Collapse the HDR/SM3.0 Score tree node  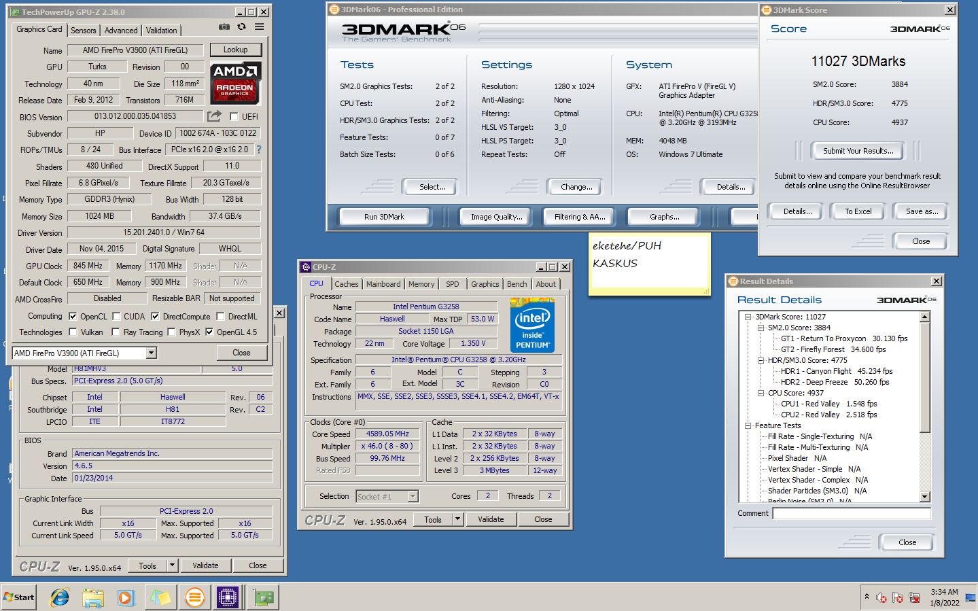[761, 360]
